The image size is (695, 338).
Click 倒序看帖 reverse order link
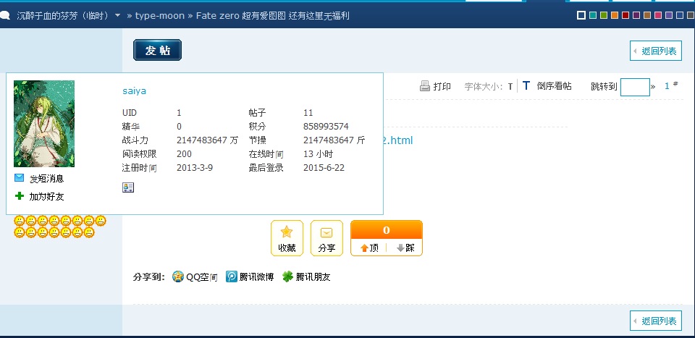[554, 86]
